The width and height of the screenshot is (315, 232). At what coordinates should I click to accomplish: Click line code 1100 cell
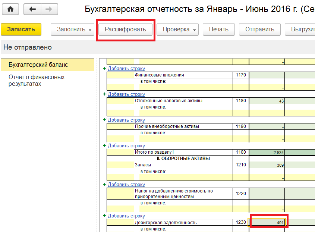click(241, 152)
